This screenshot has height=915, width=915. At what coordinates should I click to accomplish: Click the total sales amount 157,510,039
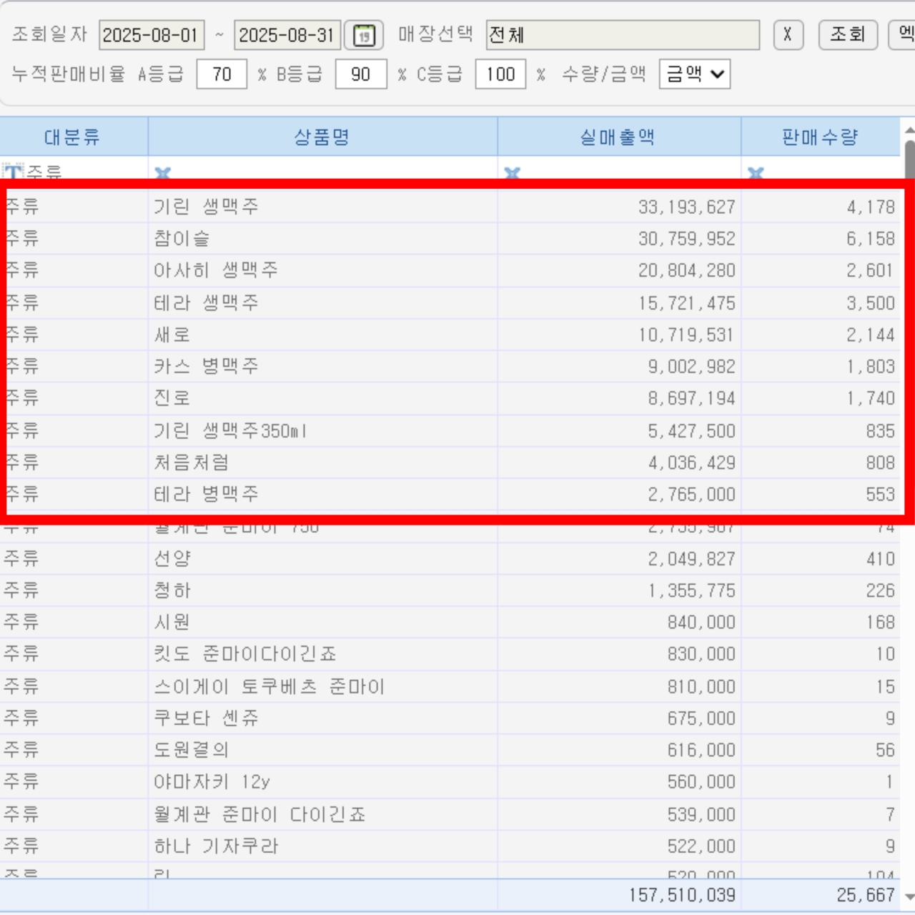tap(682, 895)
